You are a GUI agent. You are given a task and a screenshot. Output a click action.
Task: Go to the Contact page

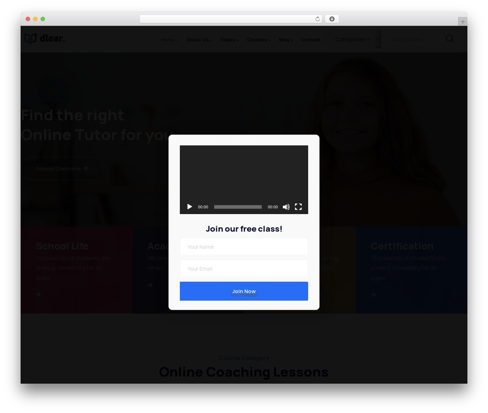tap(311, 40)
